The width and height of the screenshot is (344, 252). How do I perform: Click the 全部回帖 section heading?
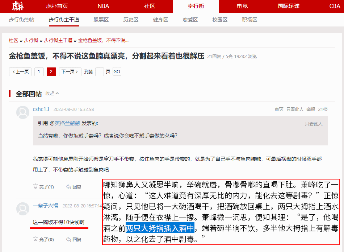(29, 94)
